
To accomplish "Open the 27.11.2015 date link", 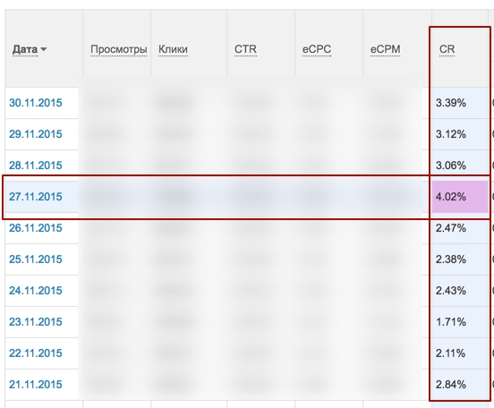I will [36, 197].
